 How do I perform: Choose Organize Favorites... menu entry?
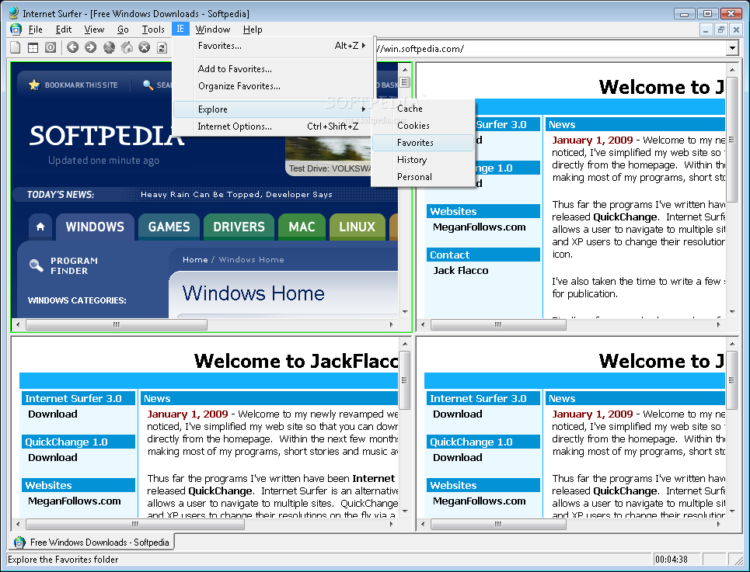coord(274,86)
